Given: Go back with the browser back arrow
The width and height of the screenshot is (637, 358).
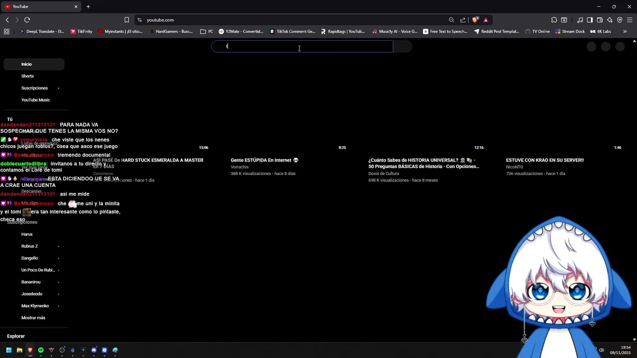Looking at the screenshot, I should 7,20.
